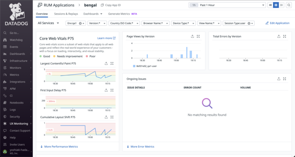The height and width of the screenshot is (157, 295).
Task: Expand Total Errors by Version fullscreen
Action: 284,36
